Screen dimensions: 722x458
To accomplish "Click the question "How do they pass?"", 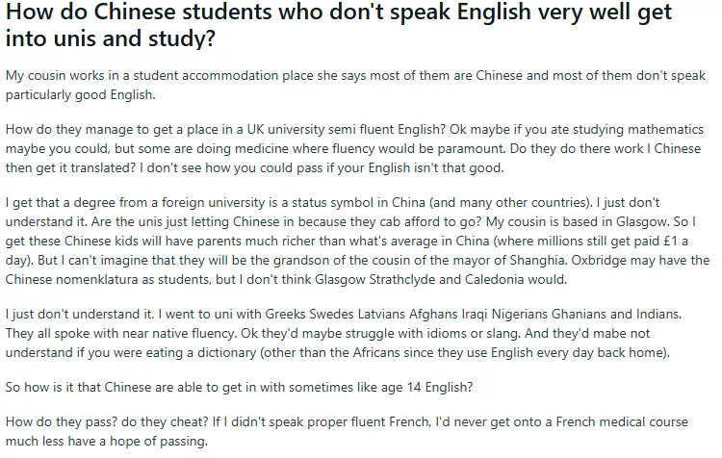I will 62,422.
